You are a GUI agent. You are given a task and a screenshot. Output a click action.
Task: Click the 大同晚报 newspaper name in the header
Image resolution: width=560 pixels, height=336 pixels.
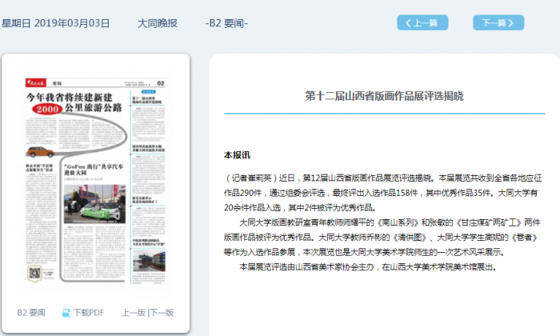coord(158,23)
